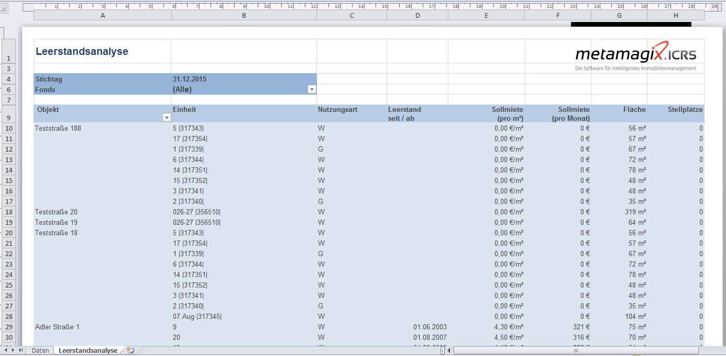
Task: Open the Fonds filter dropdown arrow
Action: (x=312, y=89)
